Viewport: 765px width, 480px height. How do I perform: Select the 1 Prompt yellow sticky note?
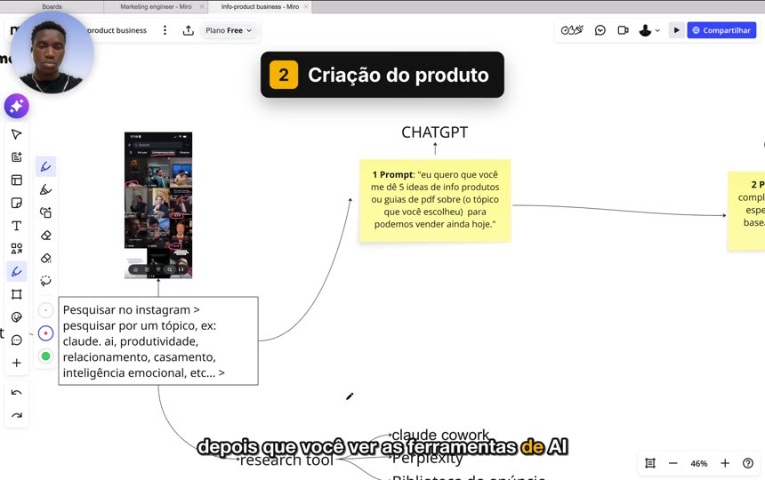click(x=435, y=200)
